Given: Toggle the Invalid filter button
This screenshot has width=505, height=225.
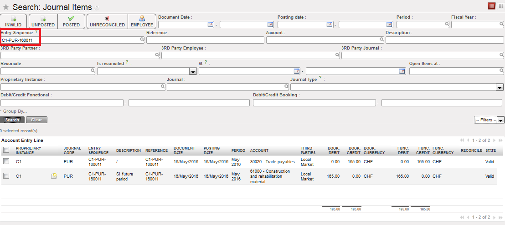Looking at the screenshot, I should pyautogui.click(x=13, y=21).
